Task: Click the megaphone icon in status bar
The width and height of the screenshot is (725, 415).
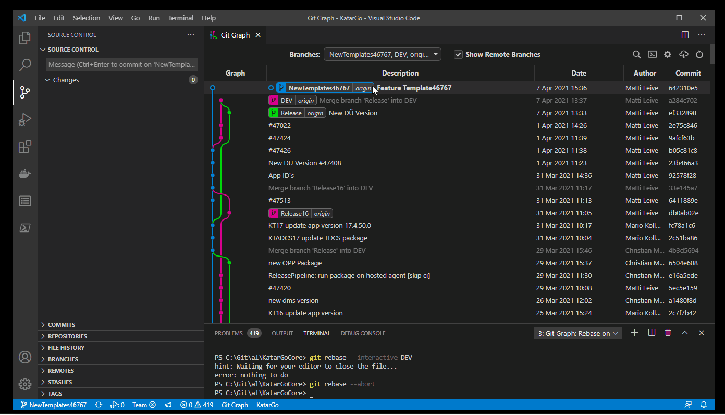Action: click(168, 405)
